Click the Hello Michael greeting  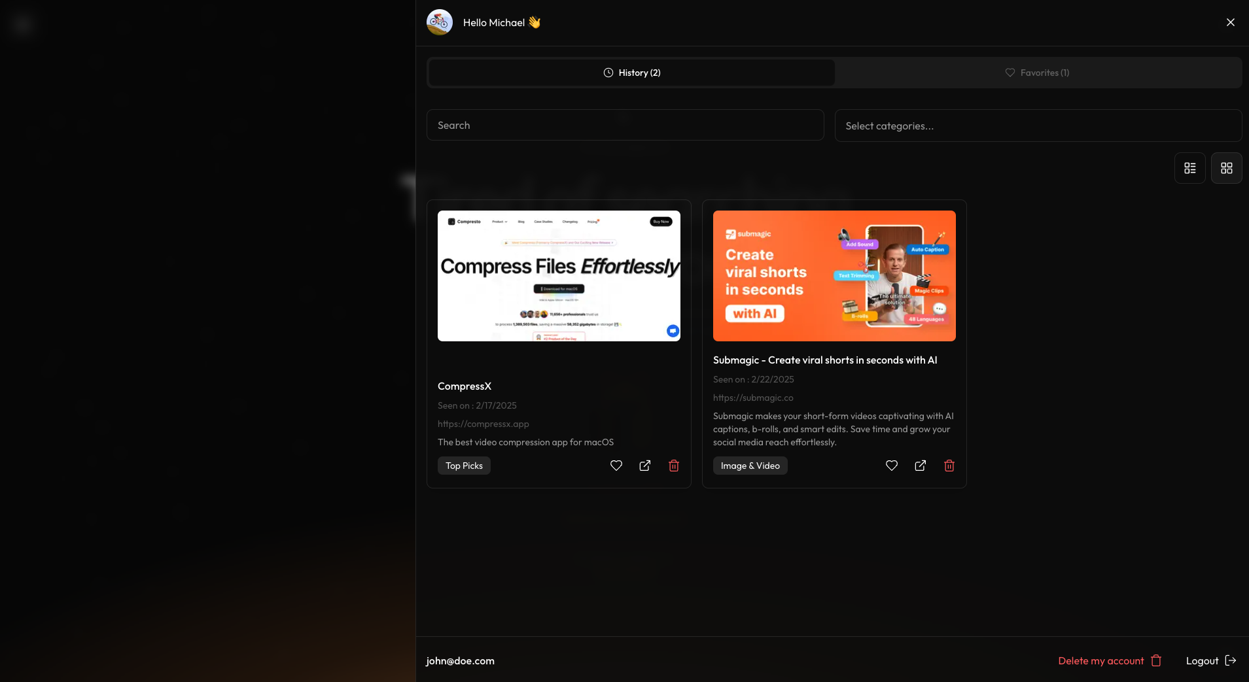(x=502, y=22)
